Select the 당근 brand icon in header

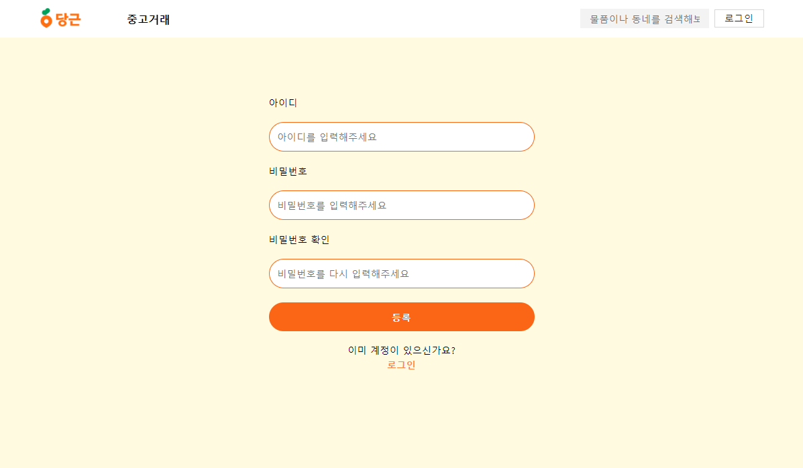pos(60,18)
